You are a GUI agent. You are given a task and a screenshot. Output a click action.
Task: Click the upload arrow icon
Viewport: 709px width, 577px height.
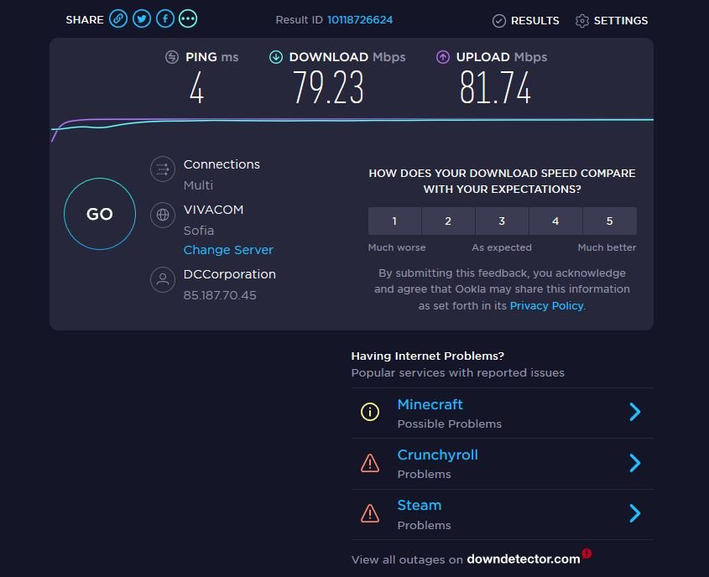[443, 57]
